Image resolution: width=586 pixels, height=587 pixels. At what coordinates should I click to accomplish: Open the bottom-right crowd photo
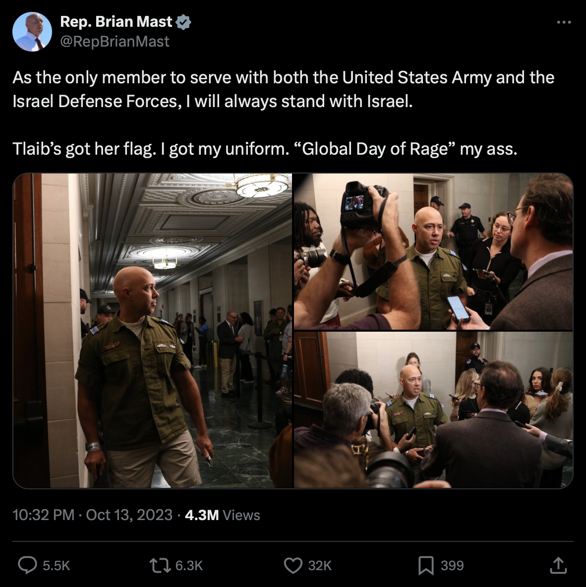click(x=433, y=410)
